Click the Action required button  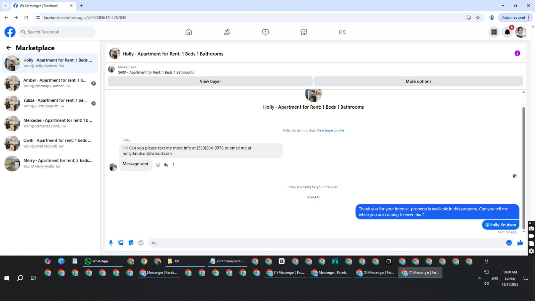(x=513, y=17)
